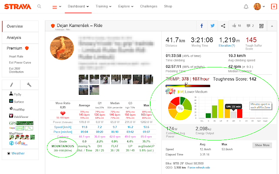
Task: Click the green MapFlipper QR icon
Action: (x=32, y=137)
